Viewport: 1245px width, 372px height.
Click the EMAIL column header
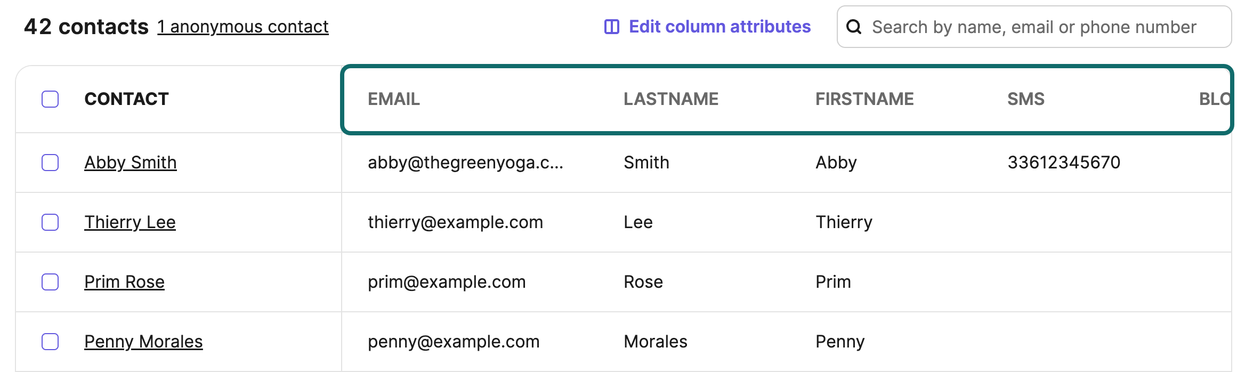(x=394, y=99)
